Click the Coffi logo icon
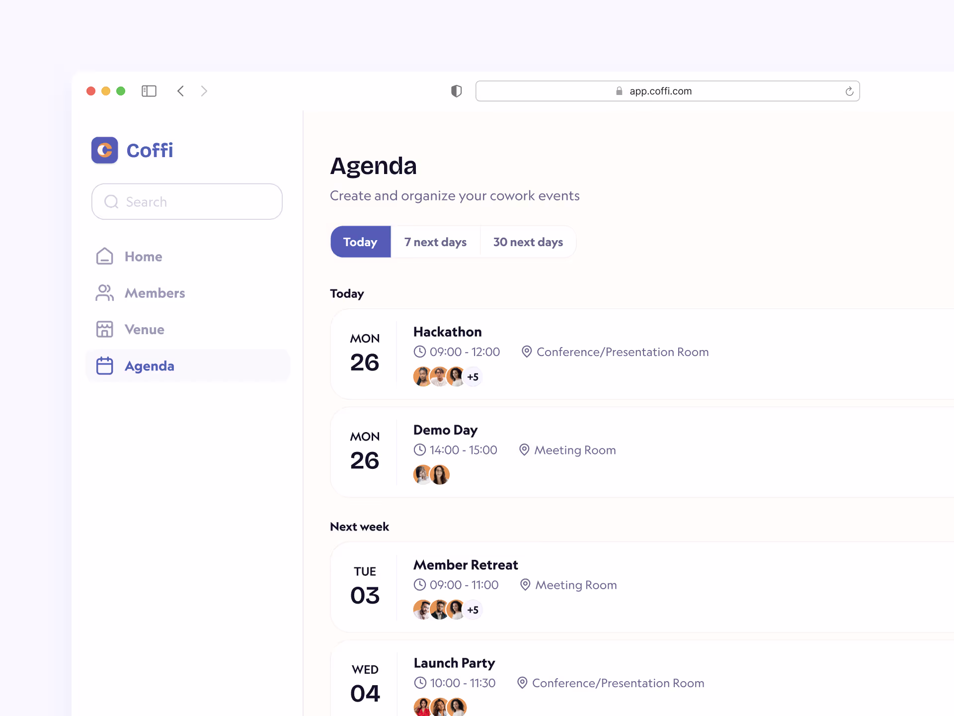Screen dimensions: 954x716 click(104, 150)
